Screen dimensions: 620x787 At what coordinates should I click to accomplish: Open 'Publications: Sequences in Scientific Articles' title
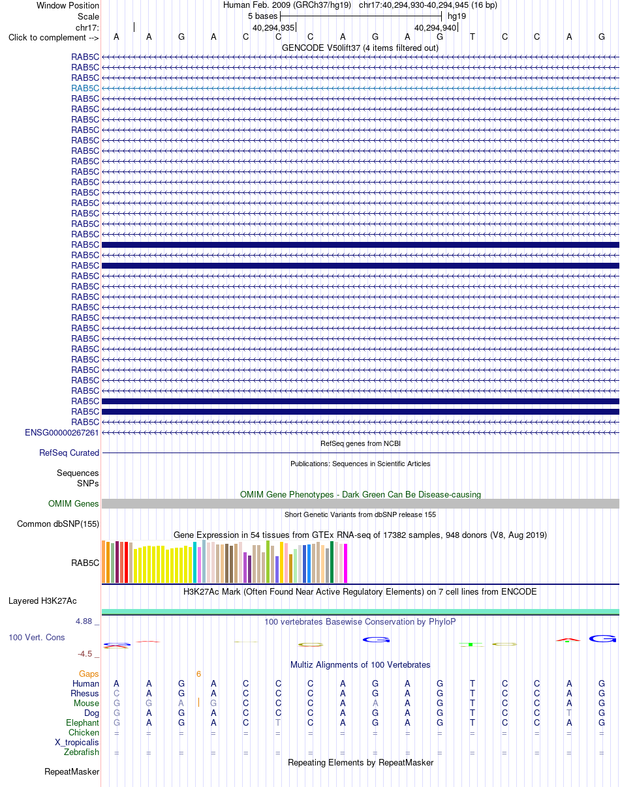coord(360,464)
